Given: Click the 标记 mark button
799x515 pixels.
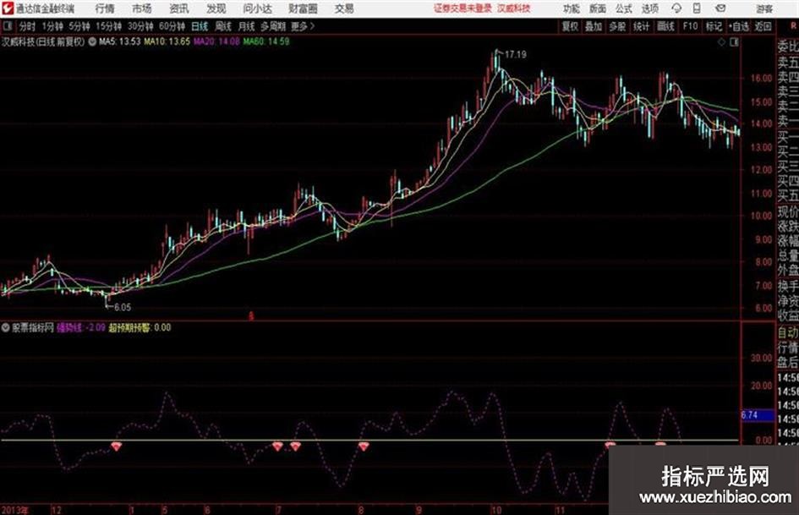Looking at the screenshot, I should coord(714,26).
